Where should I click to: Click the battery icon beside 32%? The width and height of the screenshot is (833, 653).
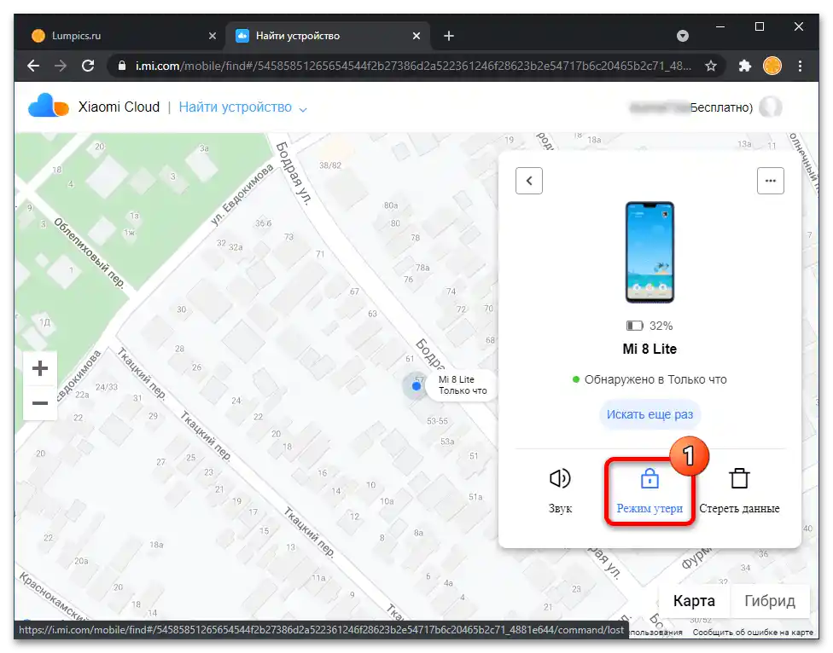click(x=634, y=326)
